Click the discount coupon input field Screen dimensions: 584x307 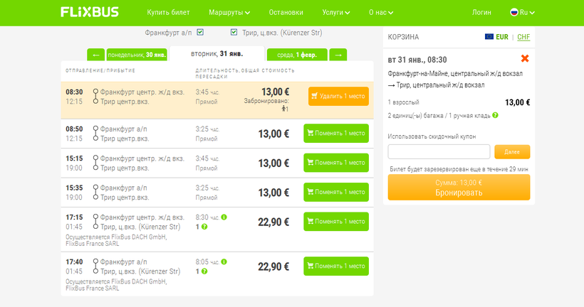[x=439, y=151]
